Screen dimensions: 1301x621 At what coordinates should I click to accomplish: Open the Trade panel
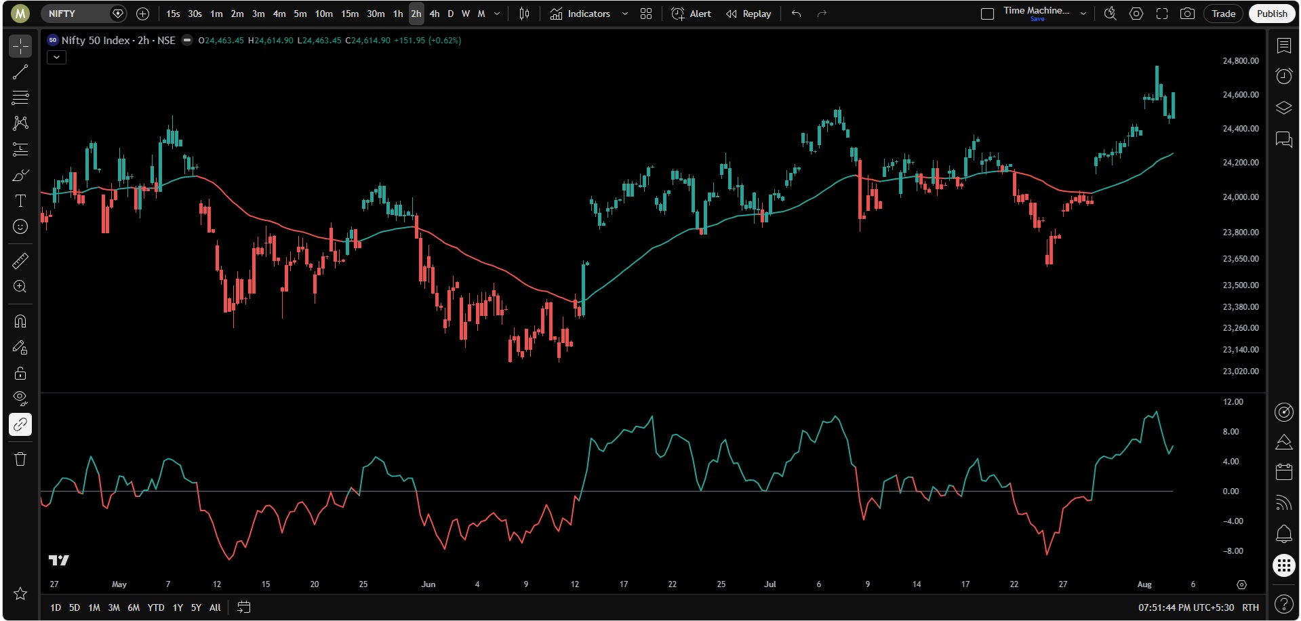tap(1224, 14)
